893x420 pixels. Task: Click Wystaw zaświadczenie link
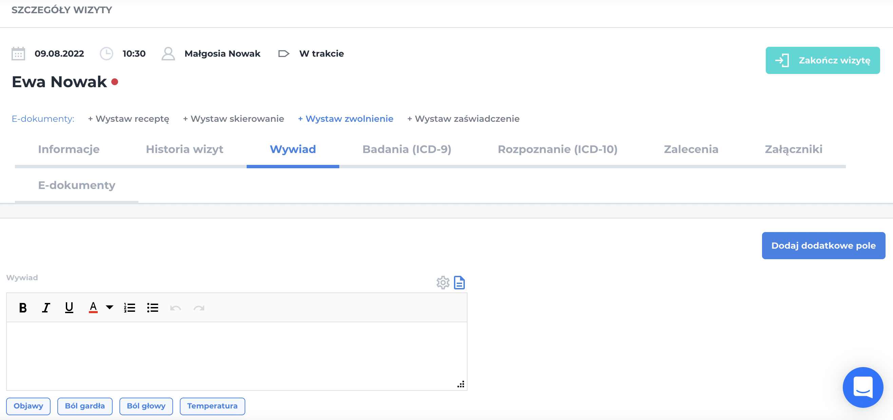(x=463, y=119)
